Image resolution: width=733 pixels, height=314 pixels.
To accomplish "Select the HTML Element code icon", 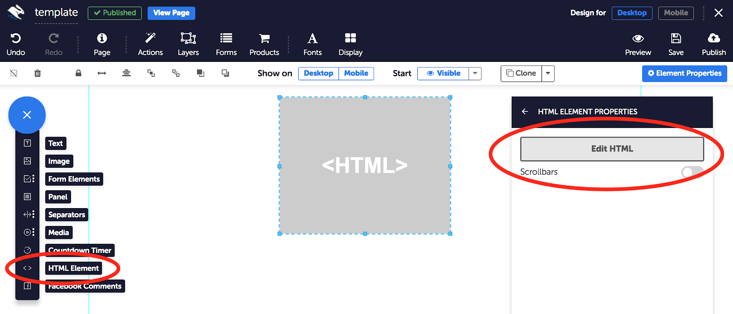I will tap(27, 268).
